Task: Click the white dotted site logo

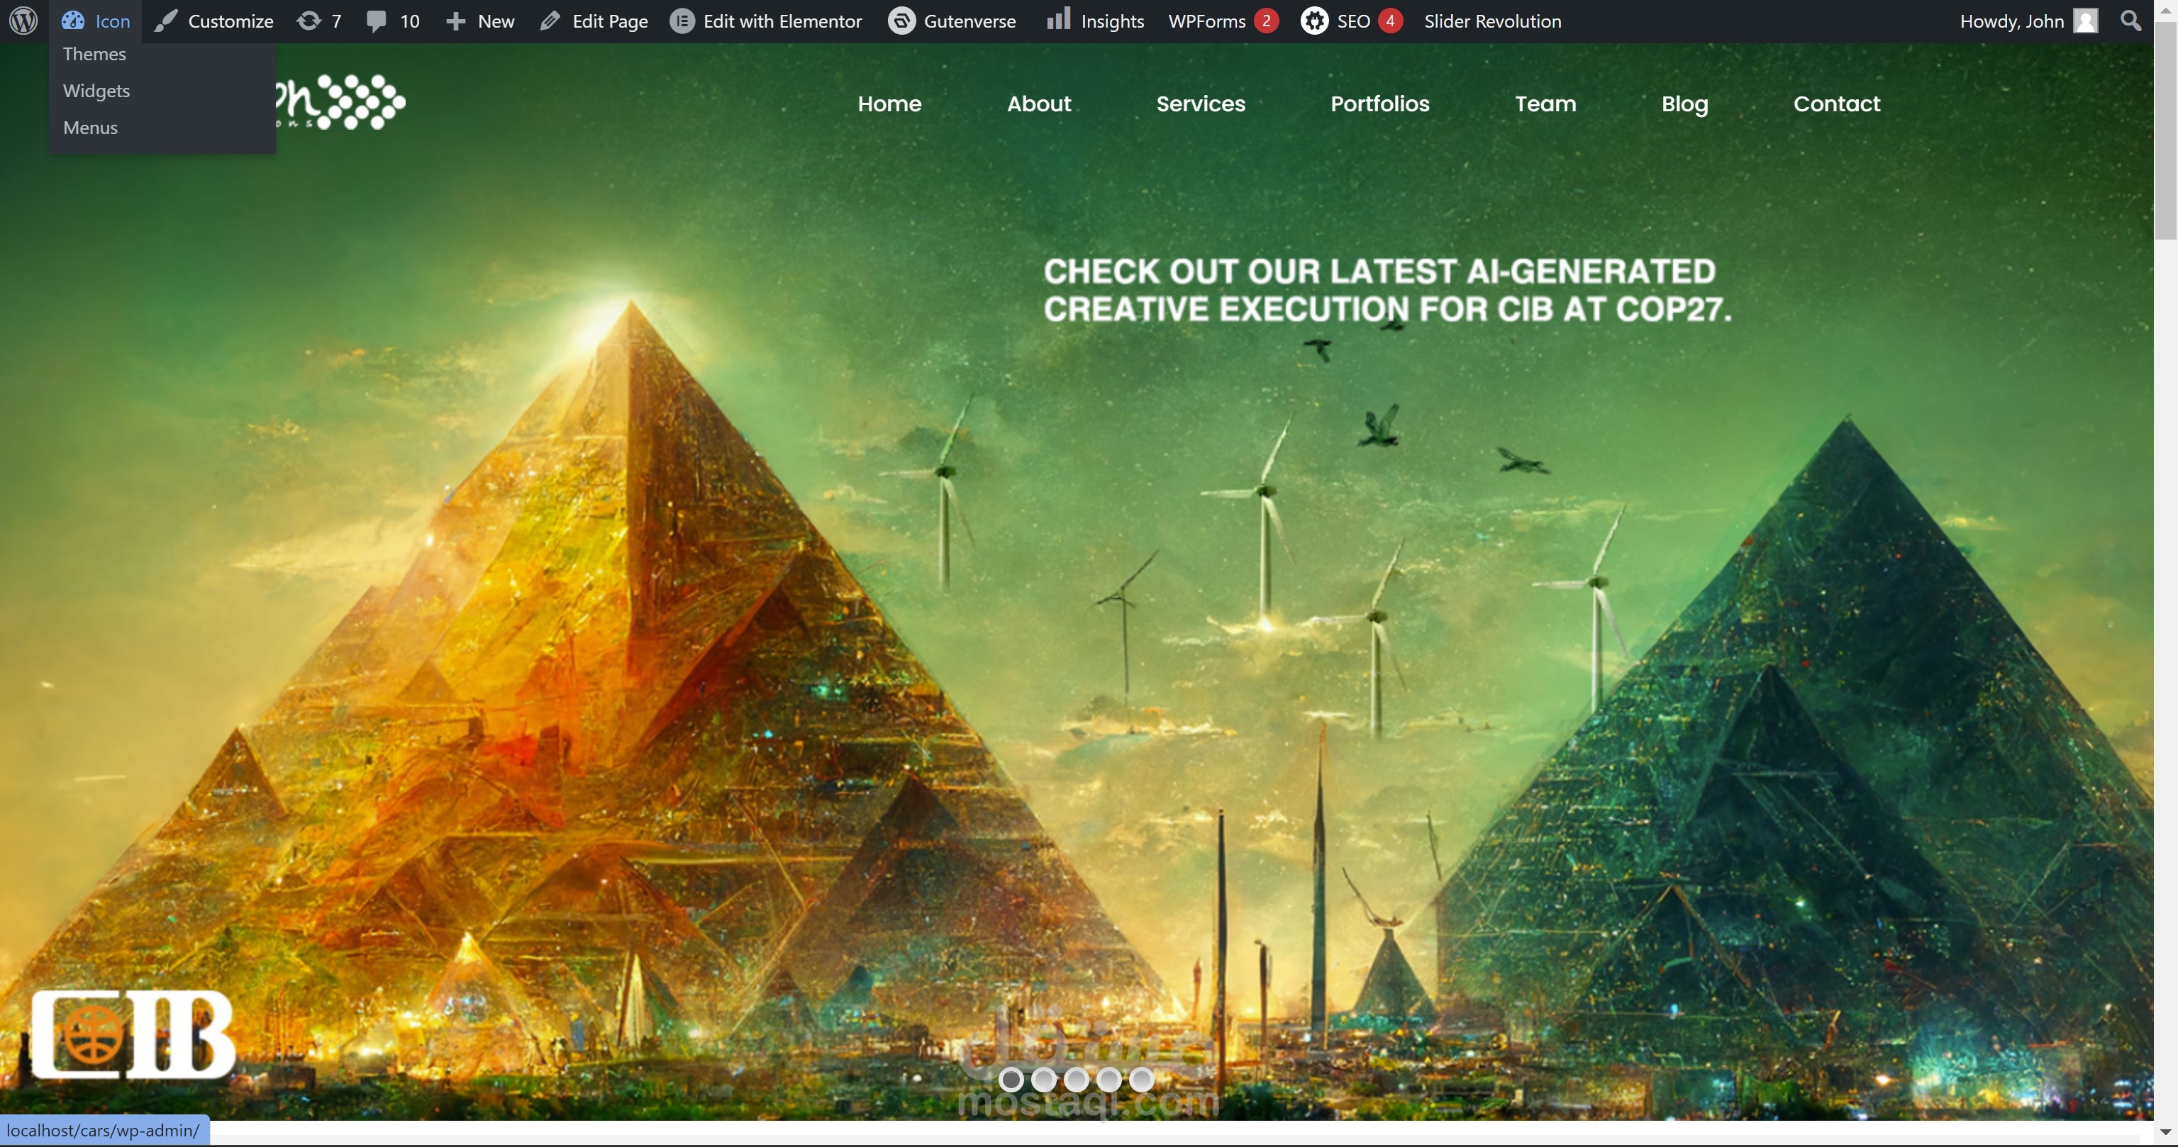Action: pyautogui.click(x=340, y=101)
